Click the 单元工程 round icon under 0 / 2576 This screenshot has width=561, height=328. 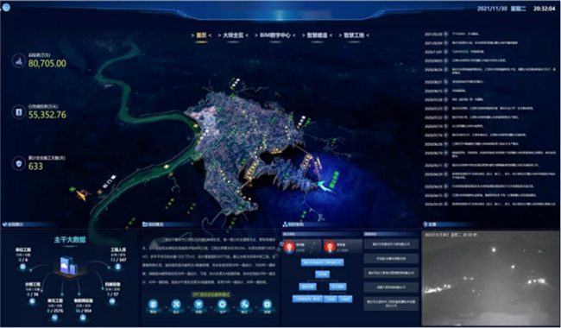coord(54,318)
